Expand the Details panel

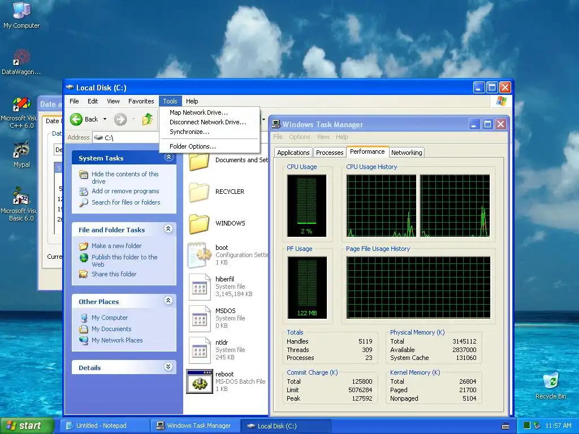click(168, 367)
